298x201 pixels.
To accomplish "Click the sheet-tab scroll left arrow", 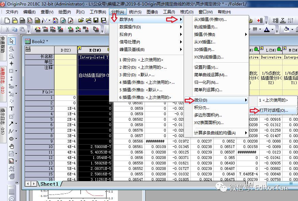I will point(28,184).
